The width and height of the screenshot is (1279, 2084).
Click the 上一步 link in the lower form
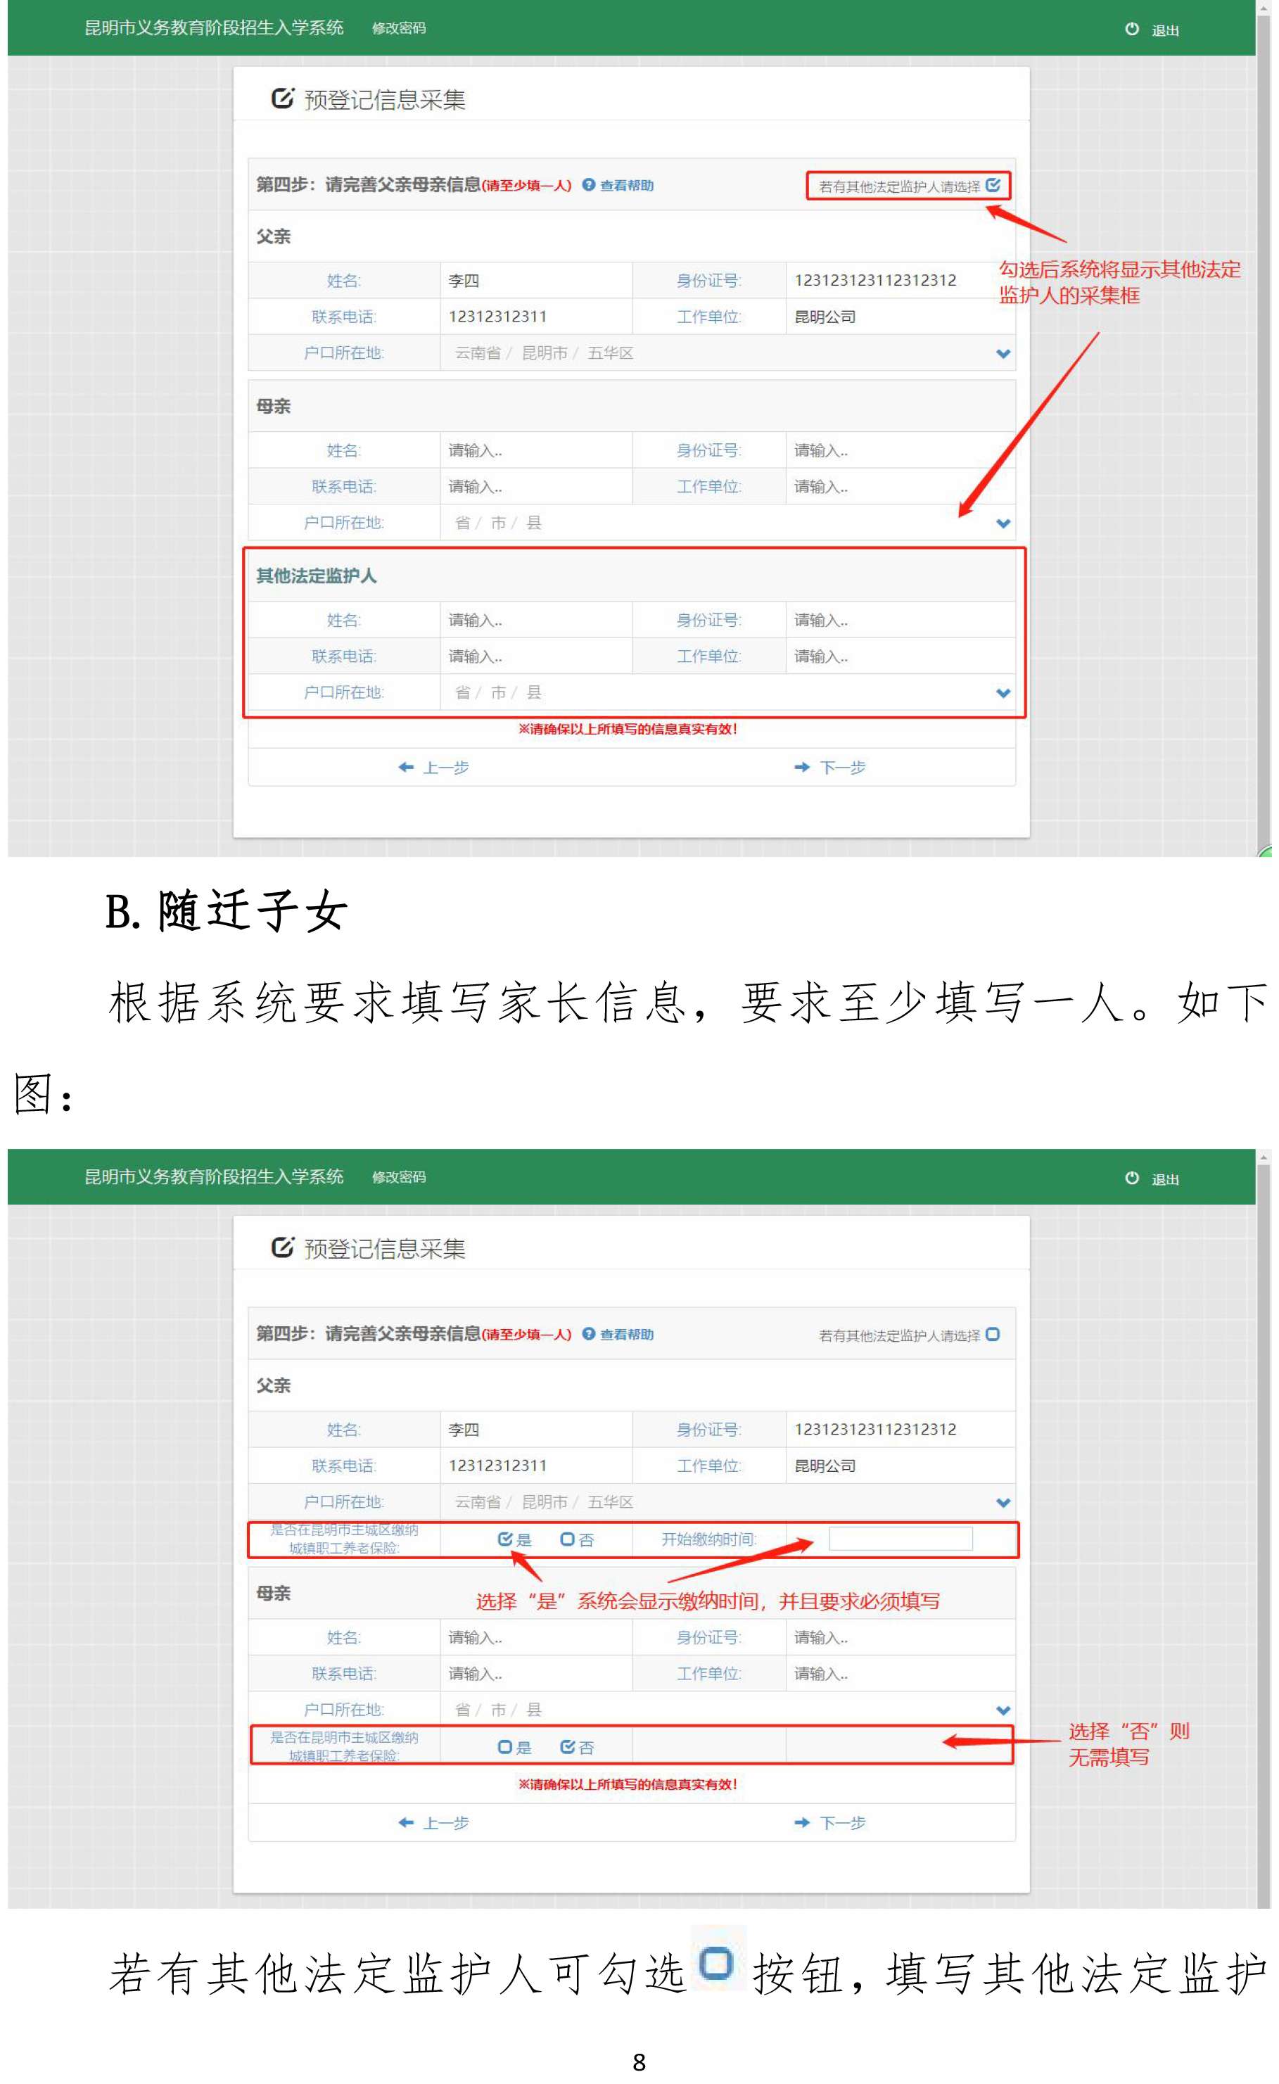pos(434,1823)
